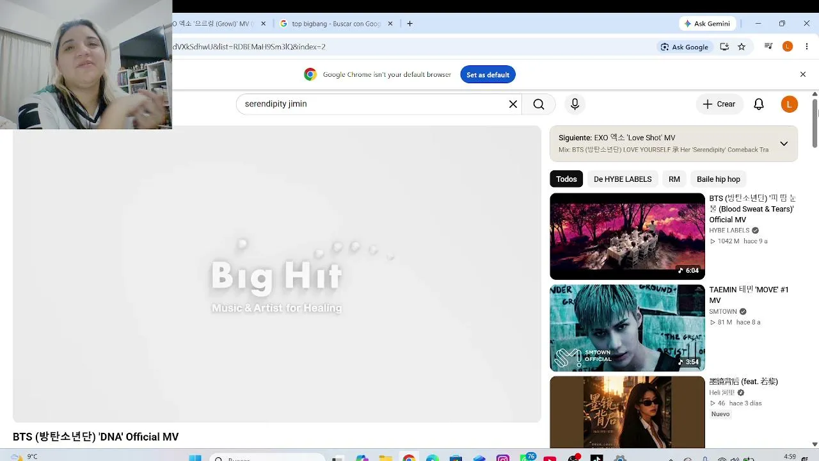Close the EXO Growl MV tab
The height and width of the screenshot is (461, 819).
[263, 24]
